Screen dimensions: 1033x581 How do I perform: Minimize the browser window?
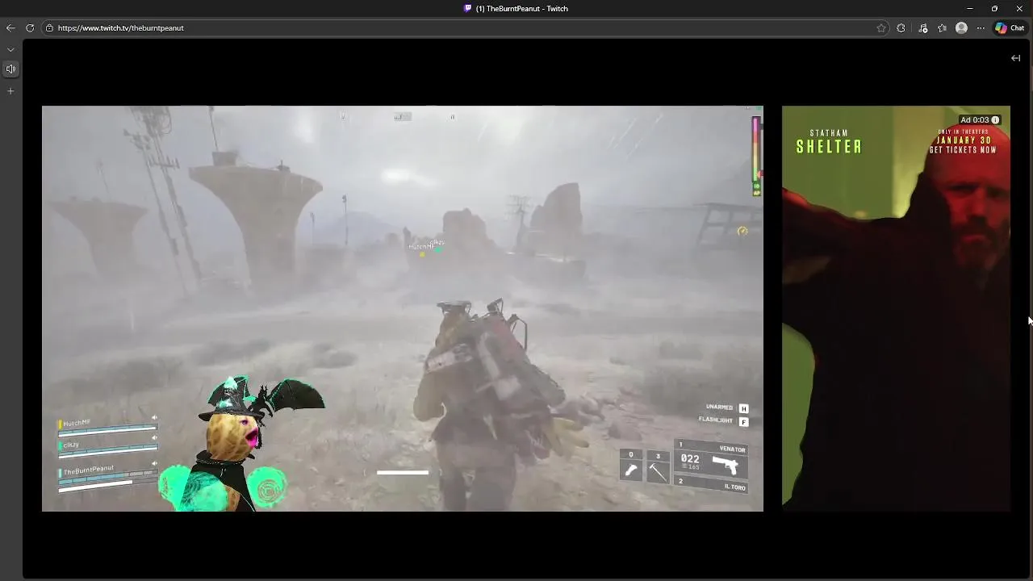tap(969, 8)
